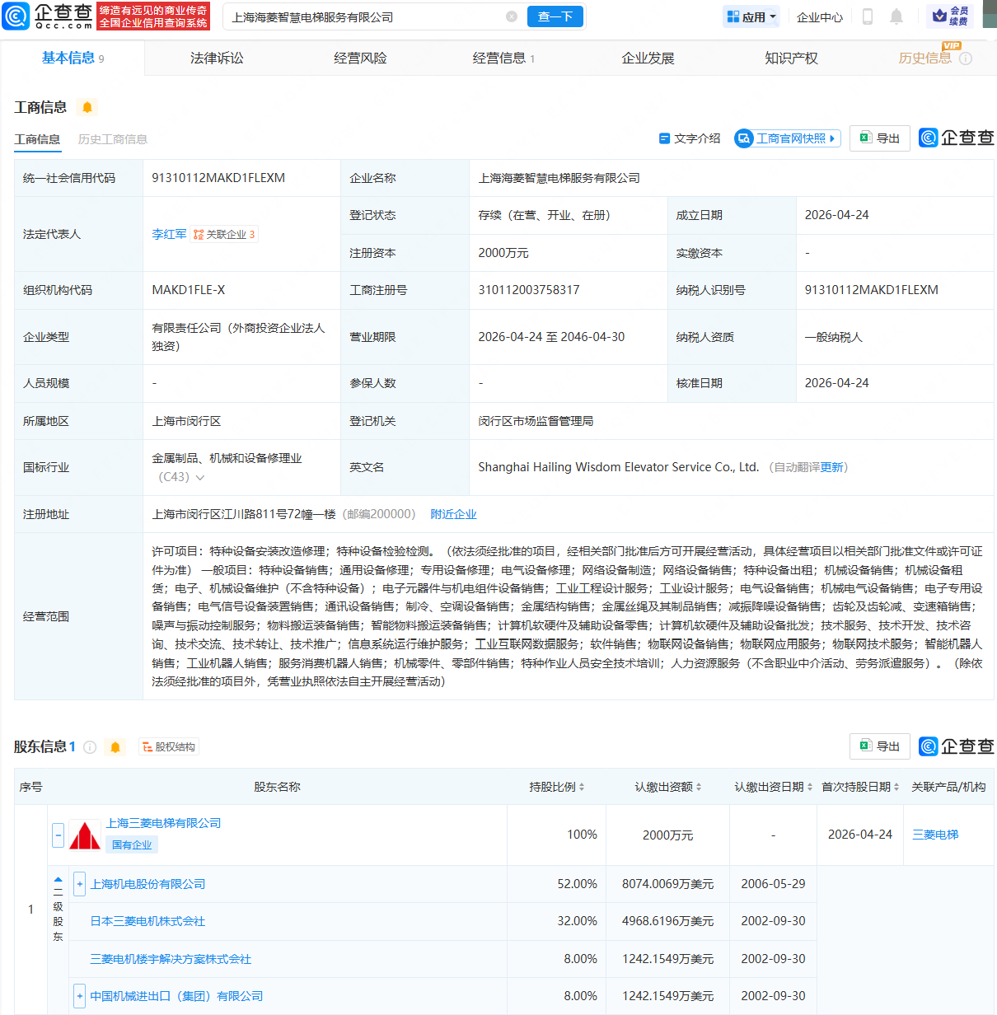This screenshot has width=997, height=1015.
Task: Switch to 经营风险 tab
Action: [360, 58]
